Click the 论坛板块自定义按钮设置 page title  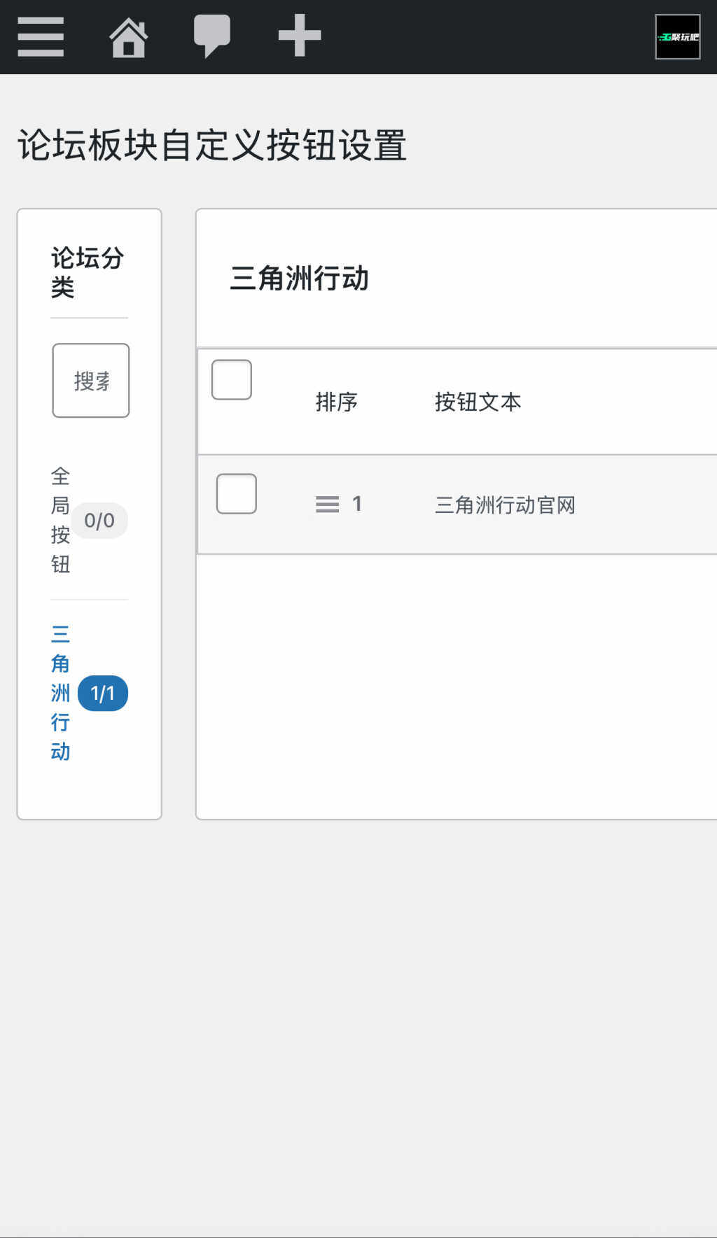pos(212,146)
